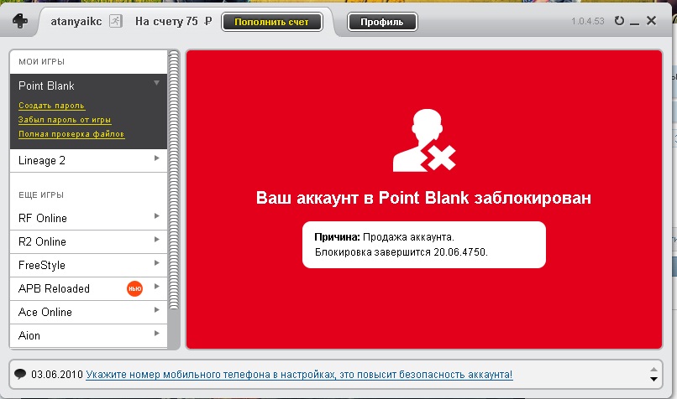This screenshot has height=399, width=677.
Task: Show next news with down arrow
Action: click(653, 379)
